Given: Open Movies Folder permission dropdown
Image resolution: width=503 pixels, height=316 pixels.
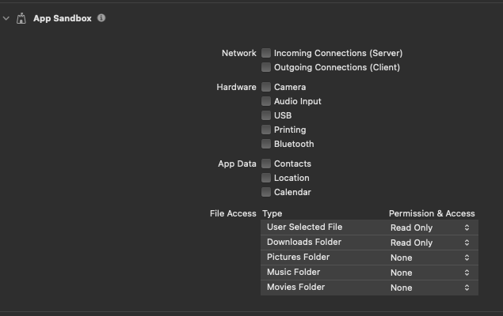Looking at the screenshot, I should click(430, 288).
